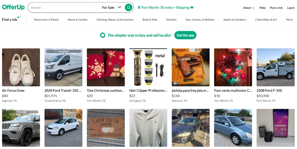The height and width of the screenshot is (149, 297).
Task: Click the OfferUp logo
Action: tap(13, 8)
